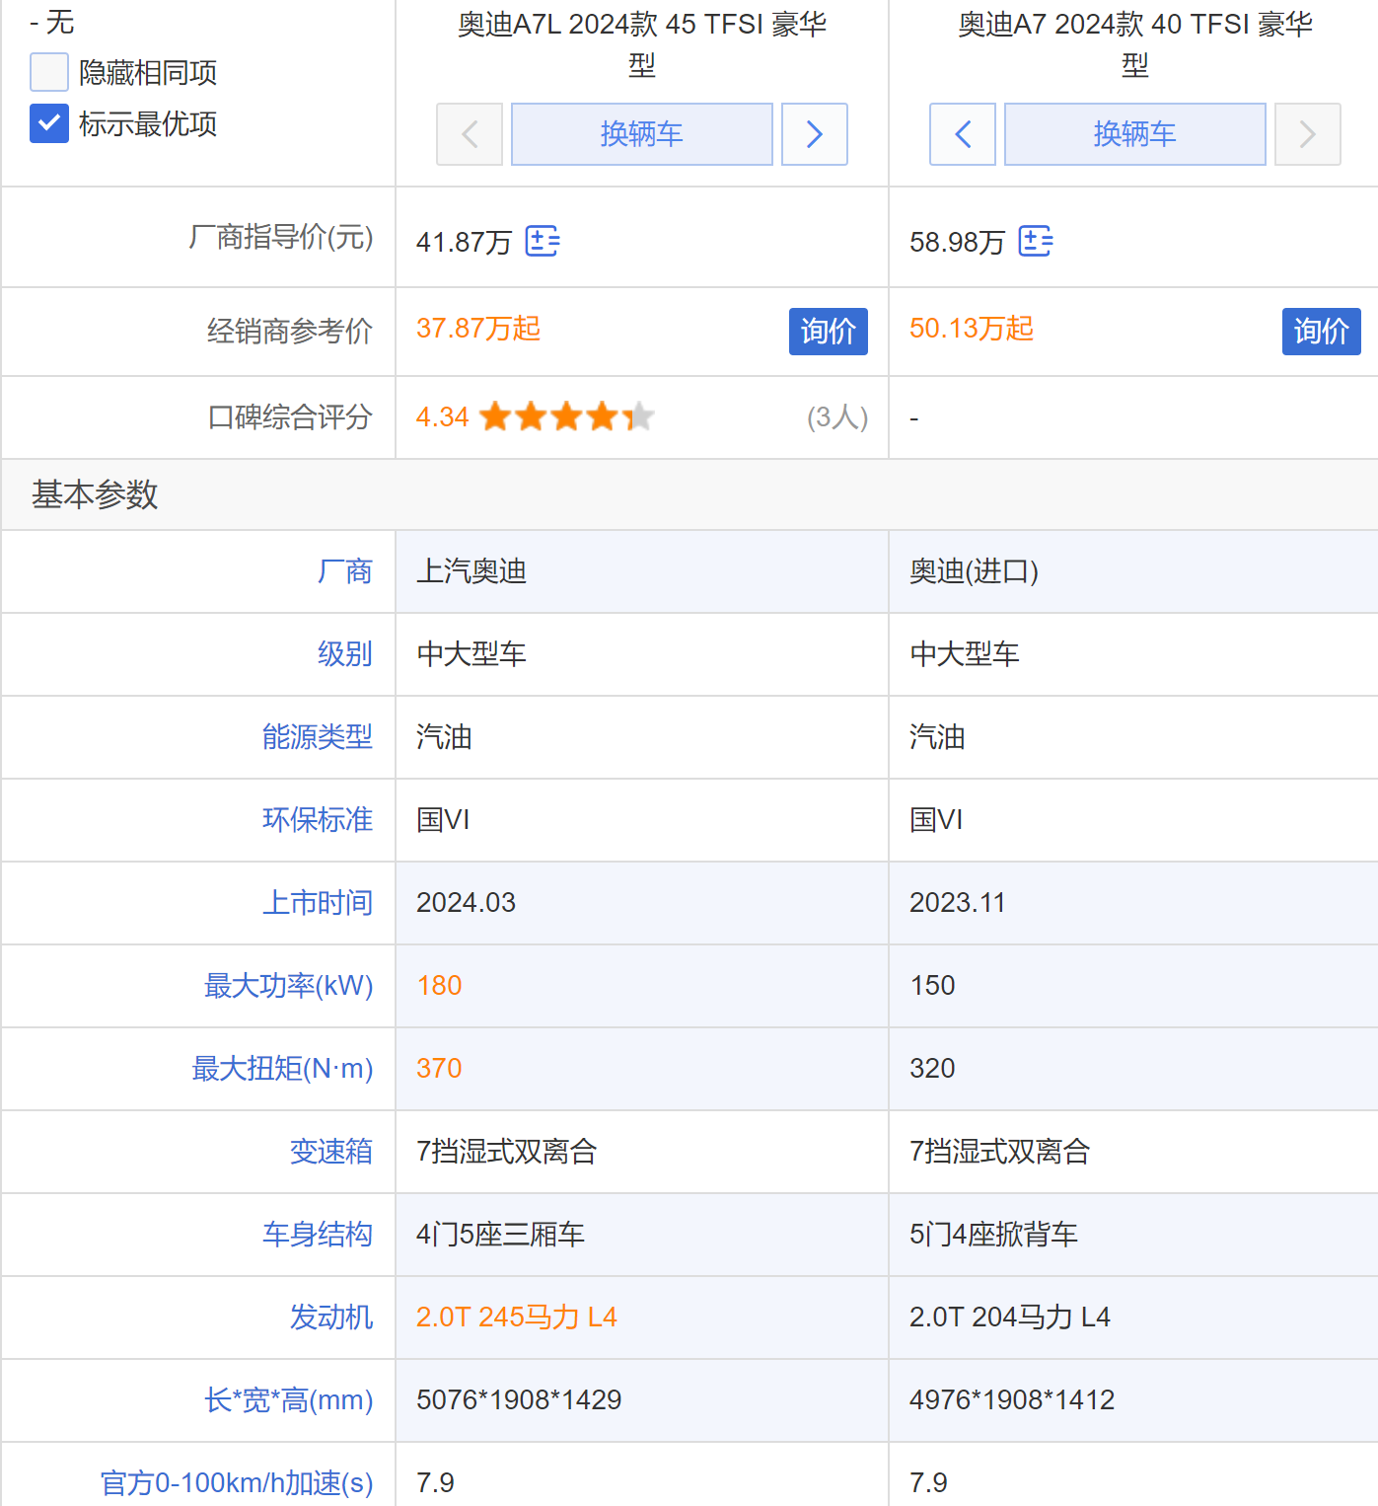Click 询价 button for Audi A7L
This screenshot has width=1378, height=1506.
pos(828,332)
